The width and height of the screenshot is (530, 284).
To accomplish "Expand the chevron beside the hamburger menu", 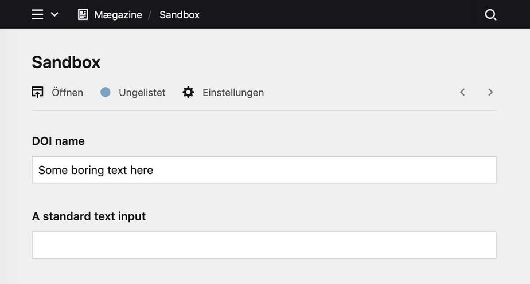I will (54, 14).
